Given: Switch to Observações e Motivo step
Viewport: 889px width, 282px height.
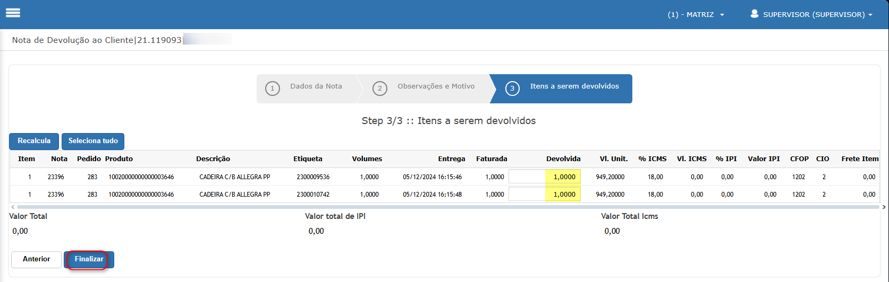Looking at the screenshot, I should (x=436, y=86).
